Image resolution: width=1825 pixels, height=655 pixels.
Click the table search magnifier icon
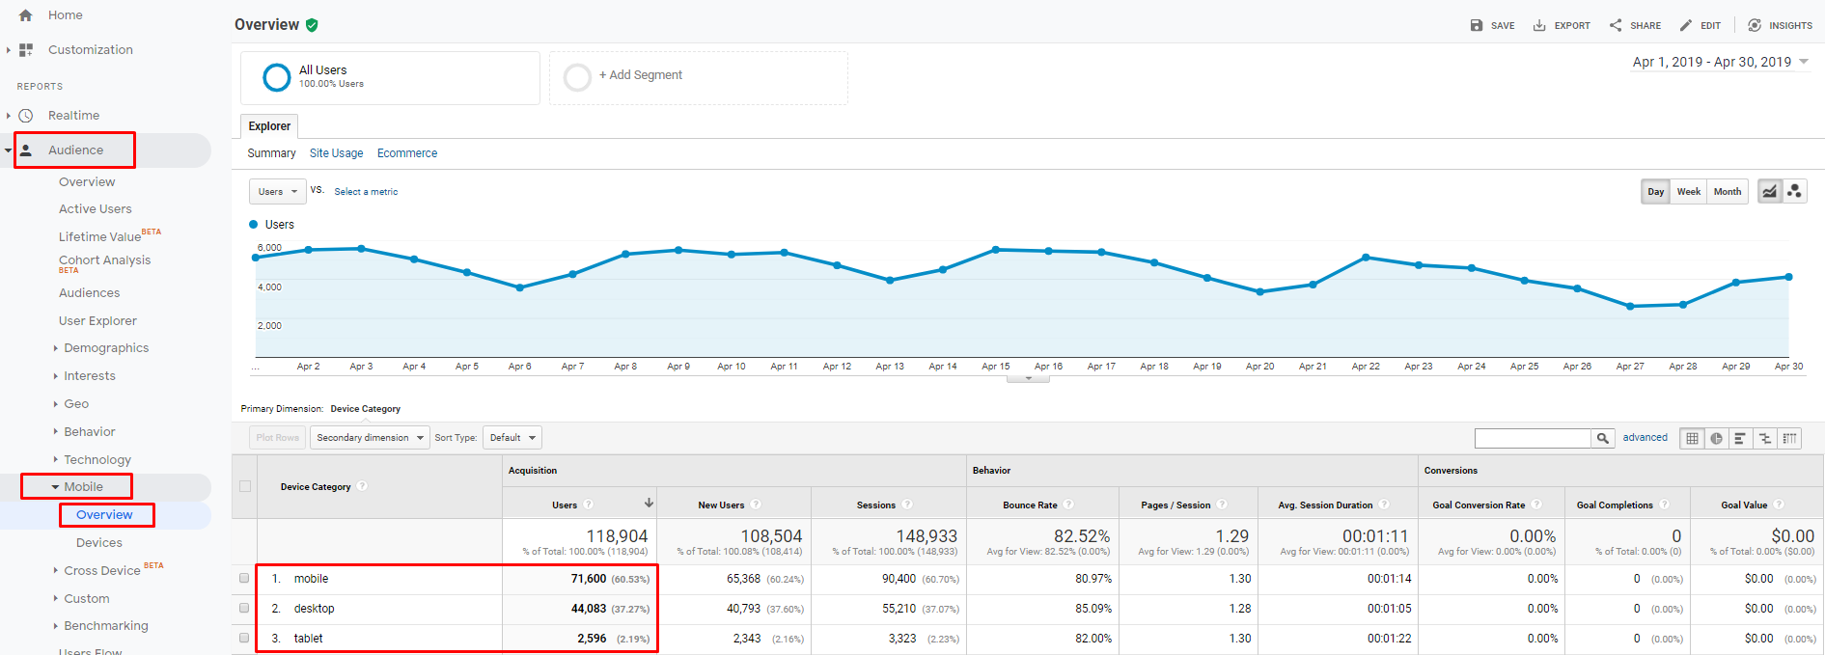(x=1603, y=438)
